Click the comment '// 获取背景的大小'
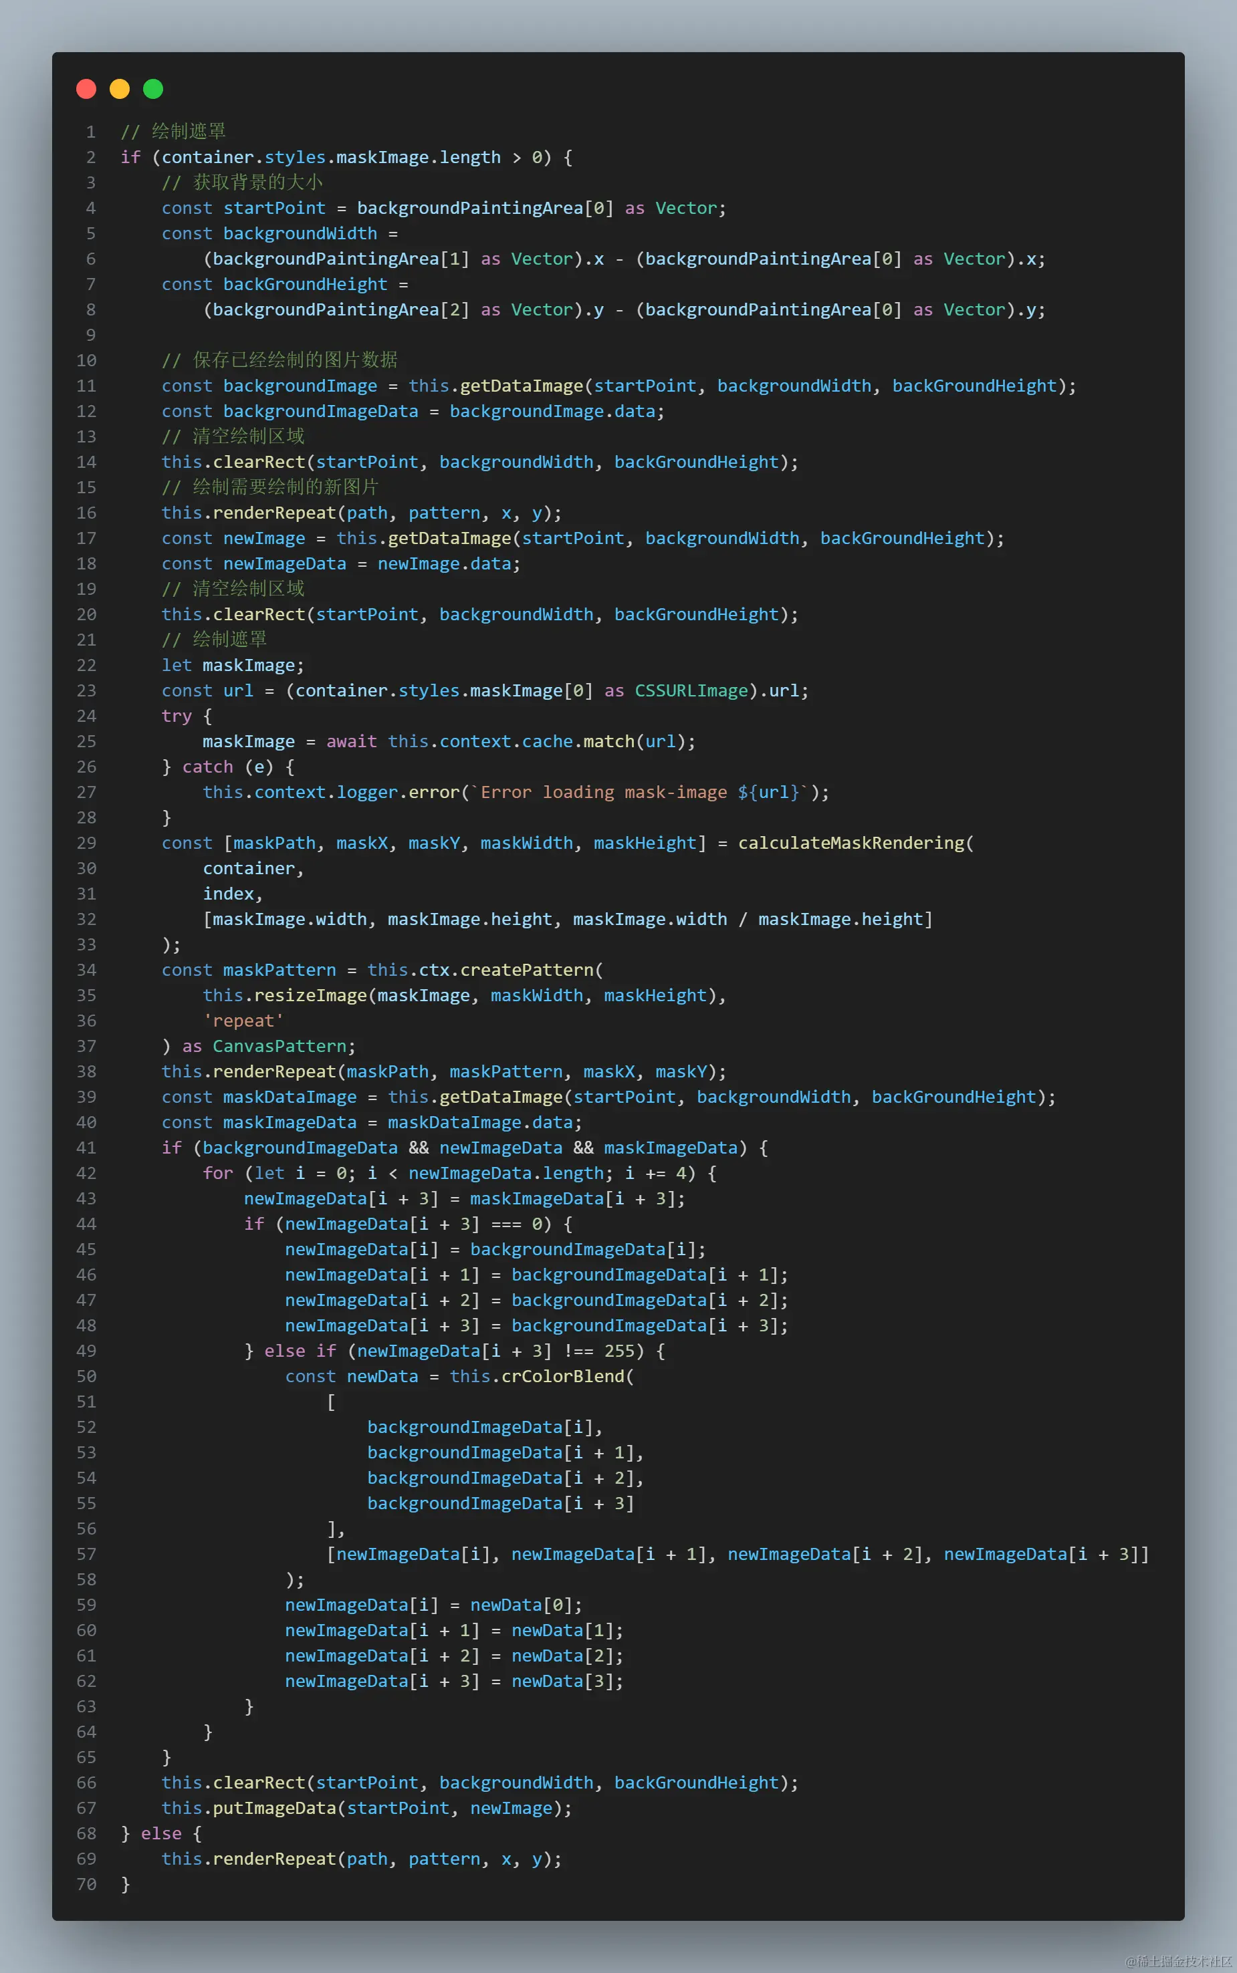This screenshot has width=1237, height=1973. pos(242,182)
